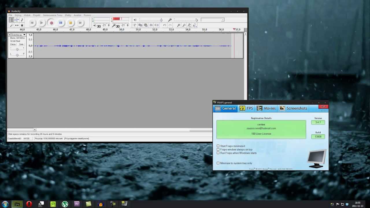
Task: Open the input meter dropdown arrow
Action: coord(118,26)
